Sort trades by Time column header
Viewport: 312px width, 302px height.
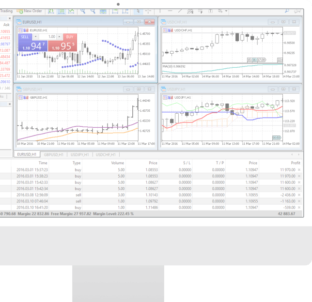tap(43, 163)
